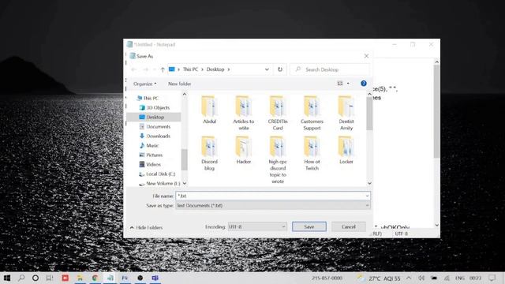The width and height of the screenshot is (505, 284).
Task: Show hidden system tray icons chevron
Action: point(409,278)
